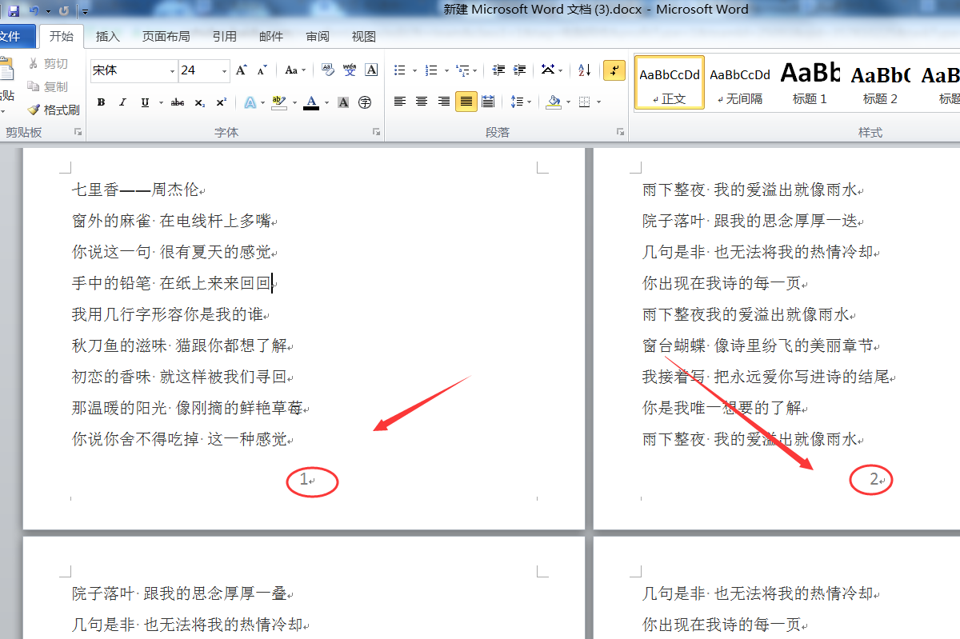Toggle underline formatting
The width and height of the screenshot is (960, 639).
click(x=145, y=102)
